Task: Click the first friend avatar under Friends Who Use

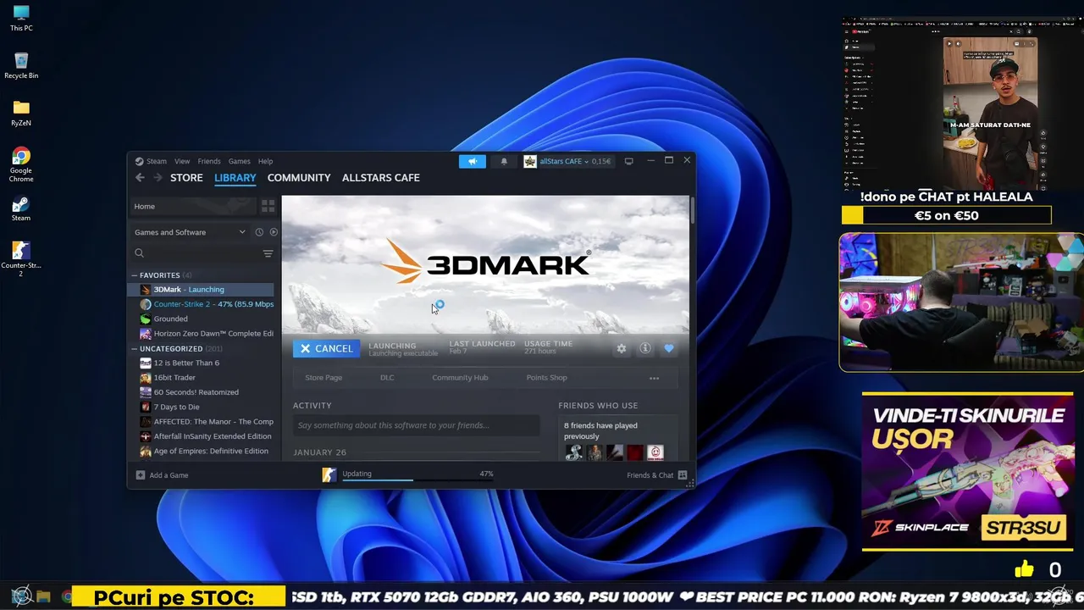Action: tap(573, 452)
